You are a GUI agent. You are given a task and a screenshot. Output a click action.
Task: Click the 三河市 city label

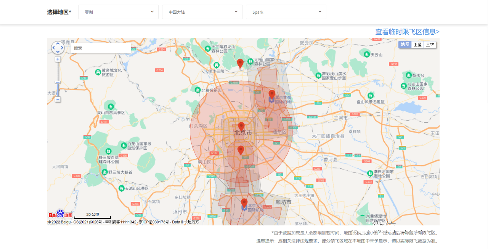click(x=340, y=118)
